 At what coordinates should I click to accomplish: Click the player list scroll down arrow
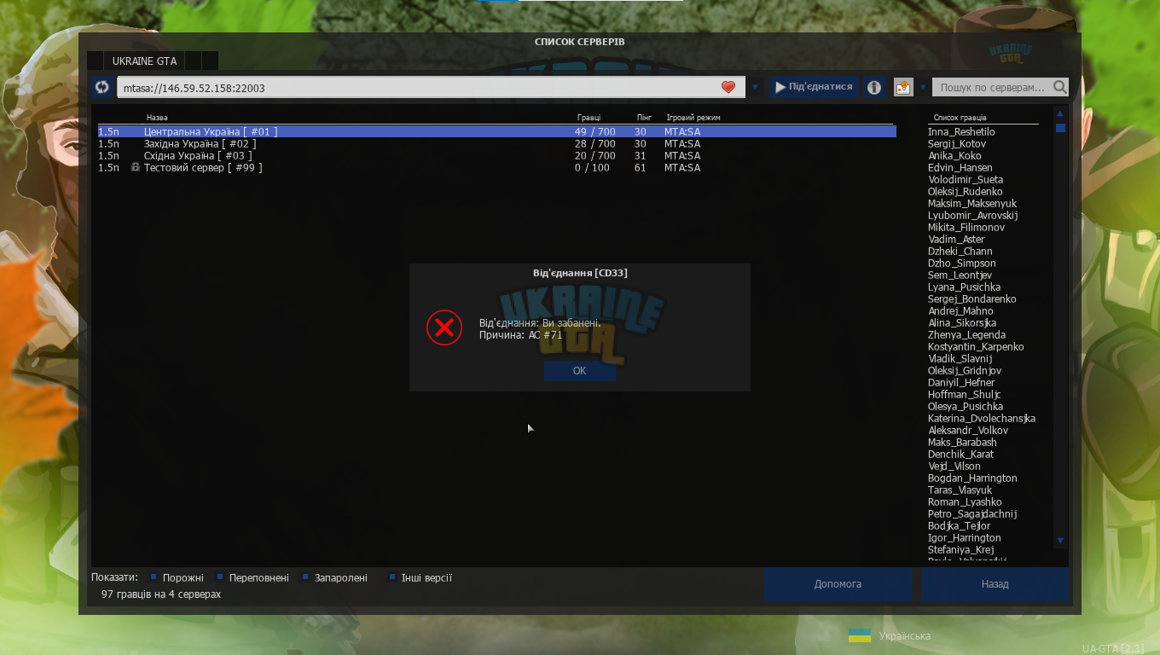tap(1060, 540)
